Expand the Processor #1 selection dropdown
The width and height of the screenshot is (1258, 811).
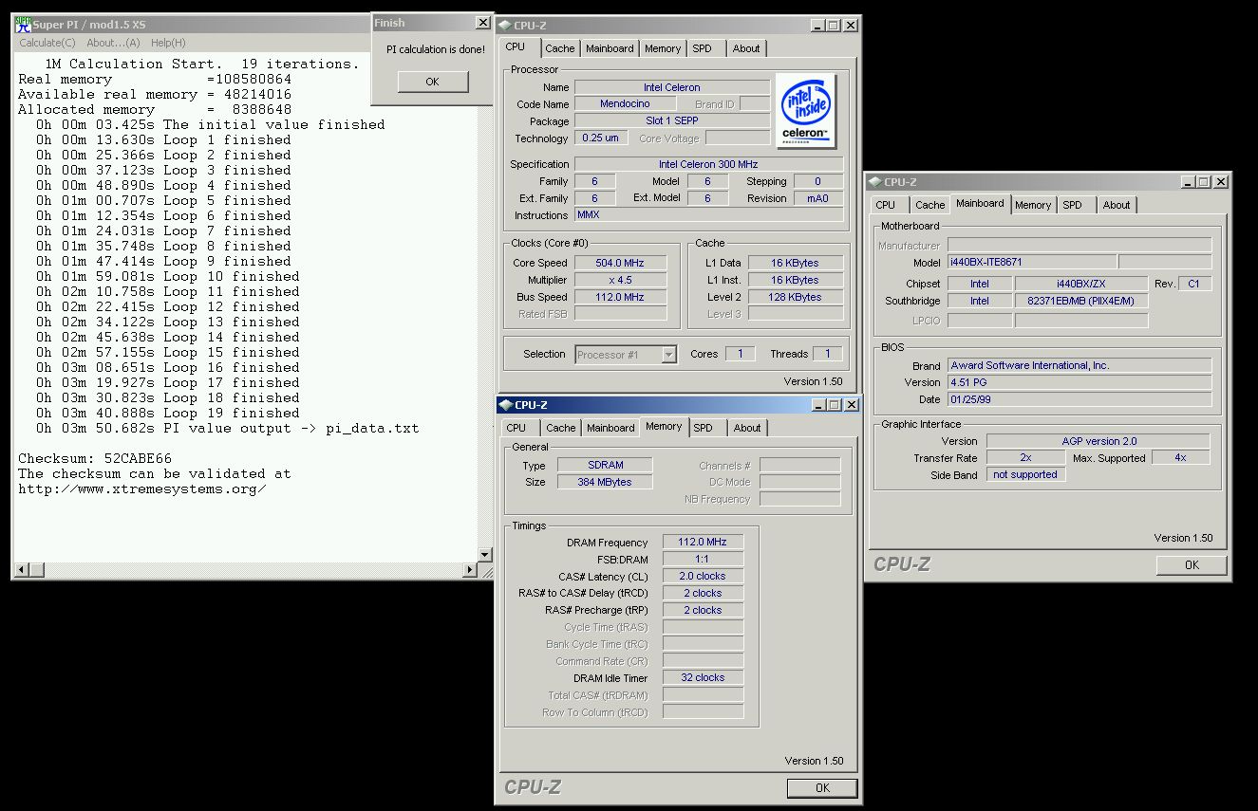tap(669, 355)
